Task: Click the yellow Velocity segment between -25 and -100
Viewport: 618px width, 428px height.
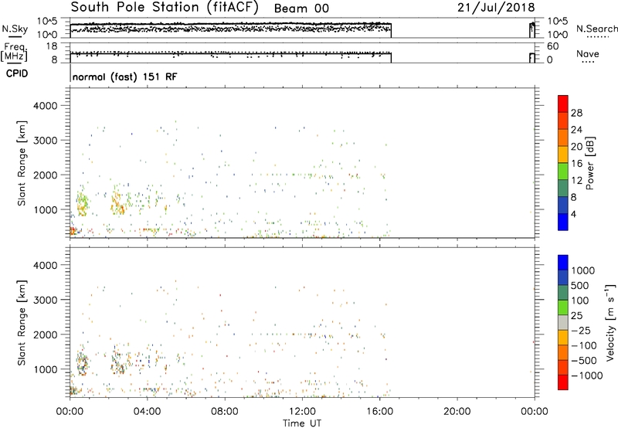Action: [563, 338]
